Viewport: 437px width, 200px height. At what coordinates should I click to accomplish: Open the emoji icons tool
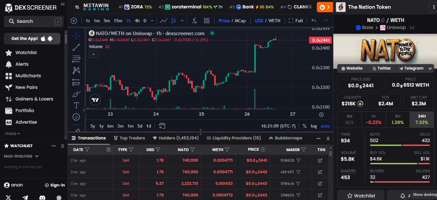pos(77,117)
